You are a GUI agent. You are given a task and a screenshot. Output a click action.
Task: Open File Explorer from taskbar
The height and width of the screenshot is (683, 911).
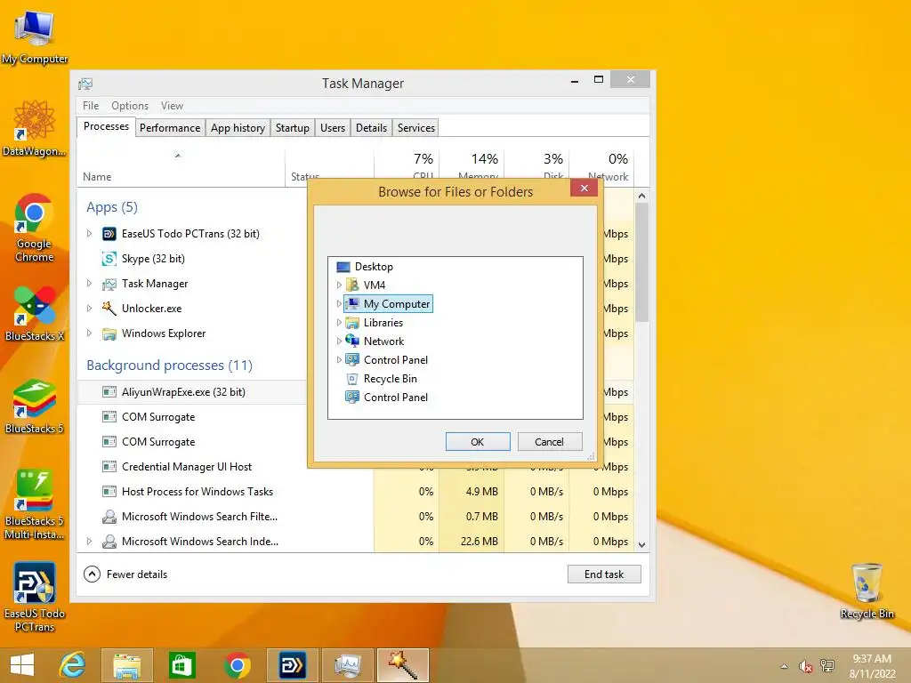coord(126,665)
